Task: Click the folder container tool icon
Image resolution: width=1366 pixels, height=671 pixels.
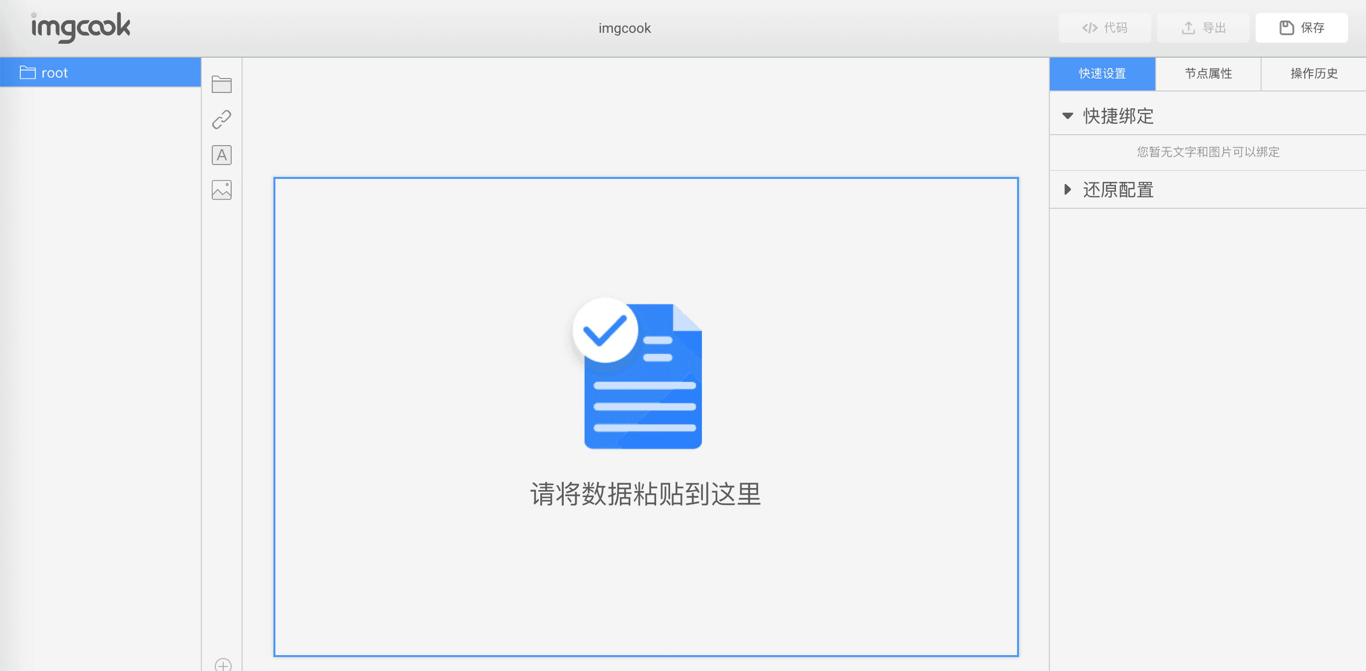Action: click(x=221, y=84)
